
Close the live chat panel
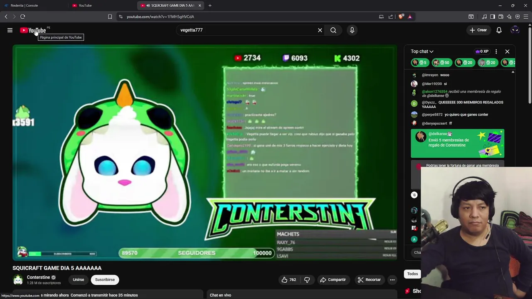tap(507, 51)
